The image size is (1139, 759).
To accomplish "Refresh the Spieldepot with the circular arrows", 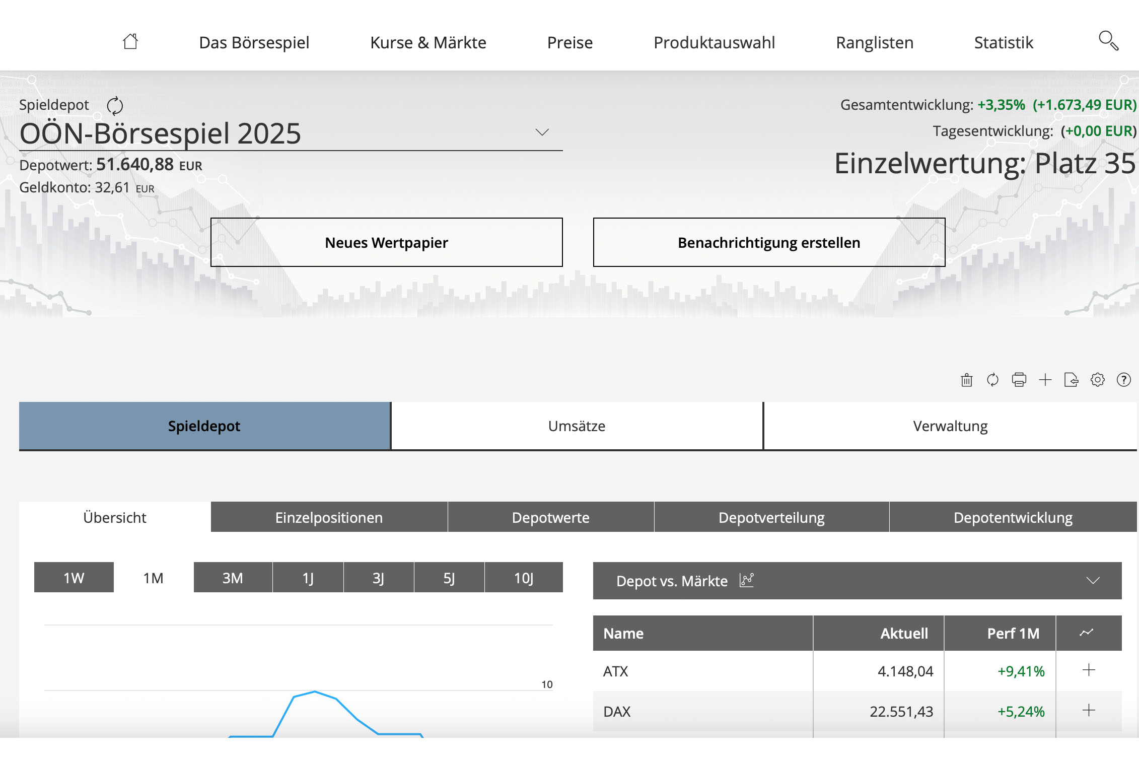I will pos(115,106).
